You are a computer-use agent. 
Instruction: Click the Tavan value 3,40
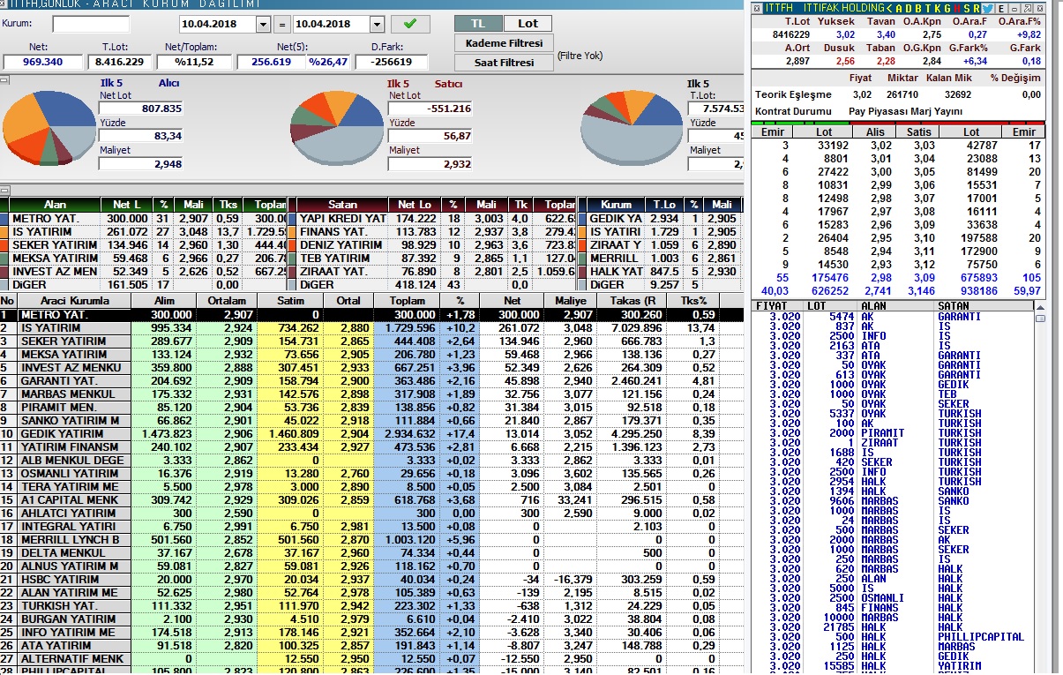pyautogui.click(x=885, y=34)
